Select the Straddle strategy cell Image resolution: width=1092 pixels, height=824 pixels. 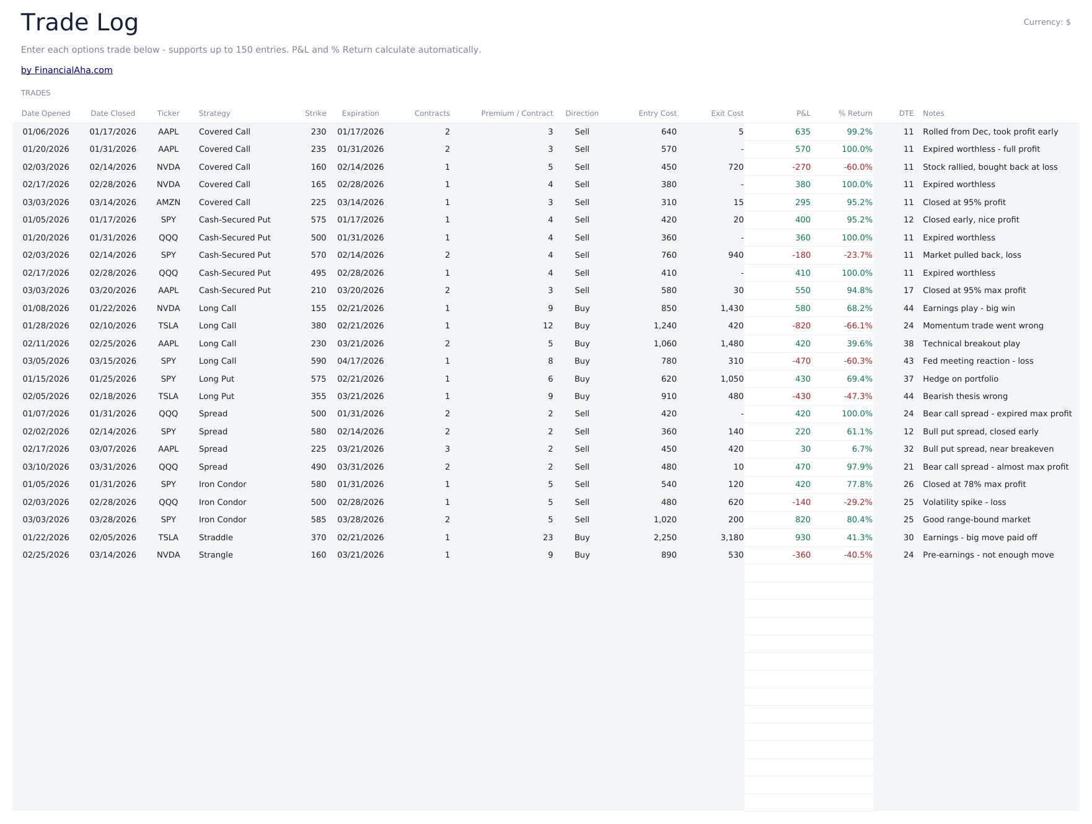click(216, 538)
